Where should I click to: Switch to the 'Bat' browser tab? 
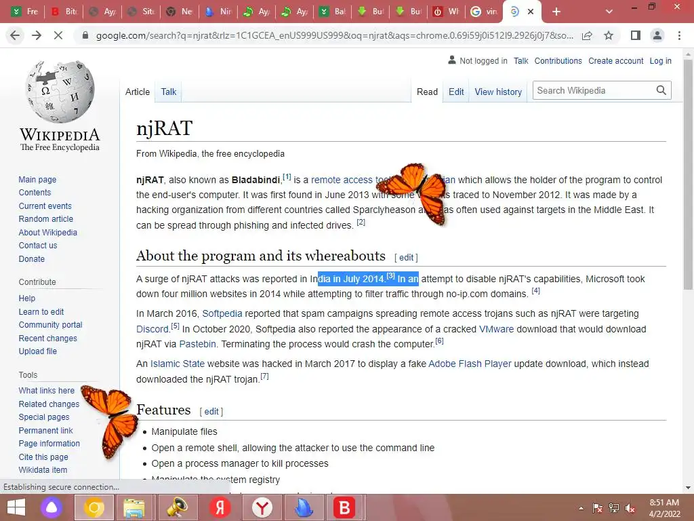click(x=333, y=12)
